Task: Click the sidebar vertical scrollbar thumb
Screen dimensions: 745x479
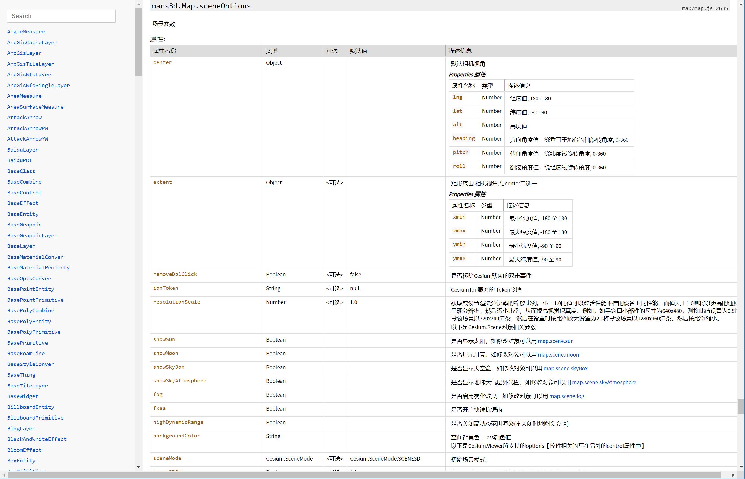Action: tap(139, 42)
